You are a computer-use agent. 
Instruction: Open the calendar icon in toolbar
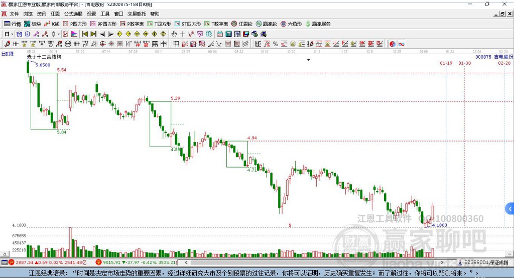[220, 34]
